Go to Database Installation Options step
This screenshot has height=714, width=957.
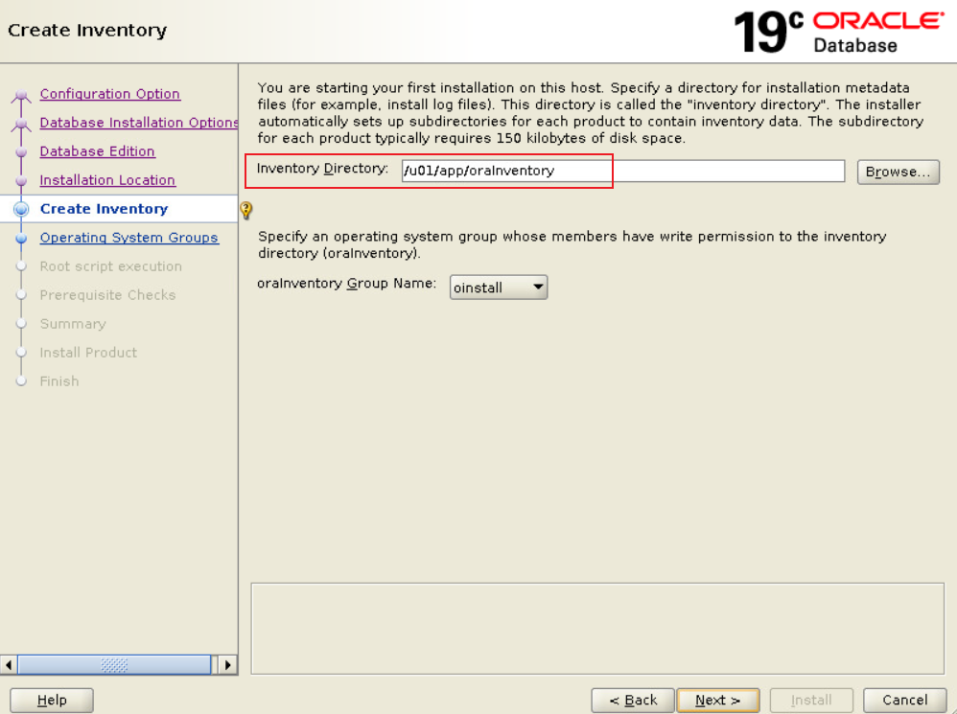pos(138,123)
